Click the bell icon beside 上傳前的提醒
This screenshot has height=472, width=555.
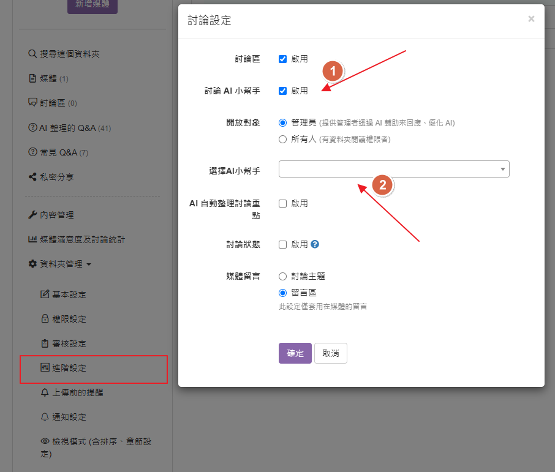click(45, 392)
